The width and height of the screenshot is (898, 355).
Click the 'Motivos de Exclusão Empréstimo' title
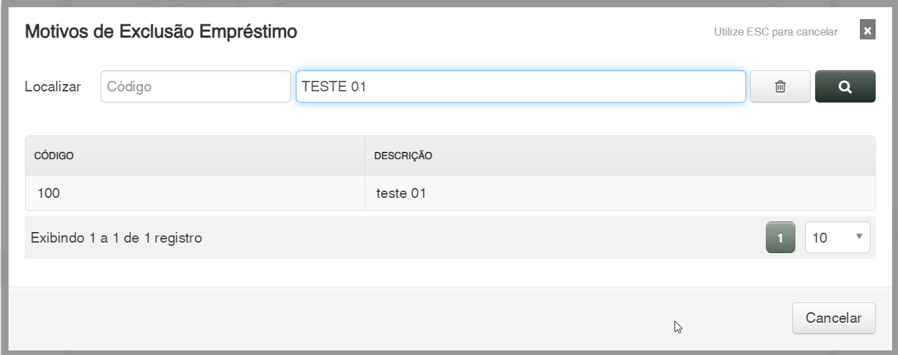point(161,31)
